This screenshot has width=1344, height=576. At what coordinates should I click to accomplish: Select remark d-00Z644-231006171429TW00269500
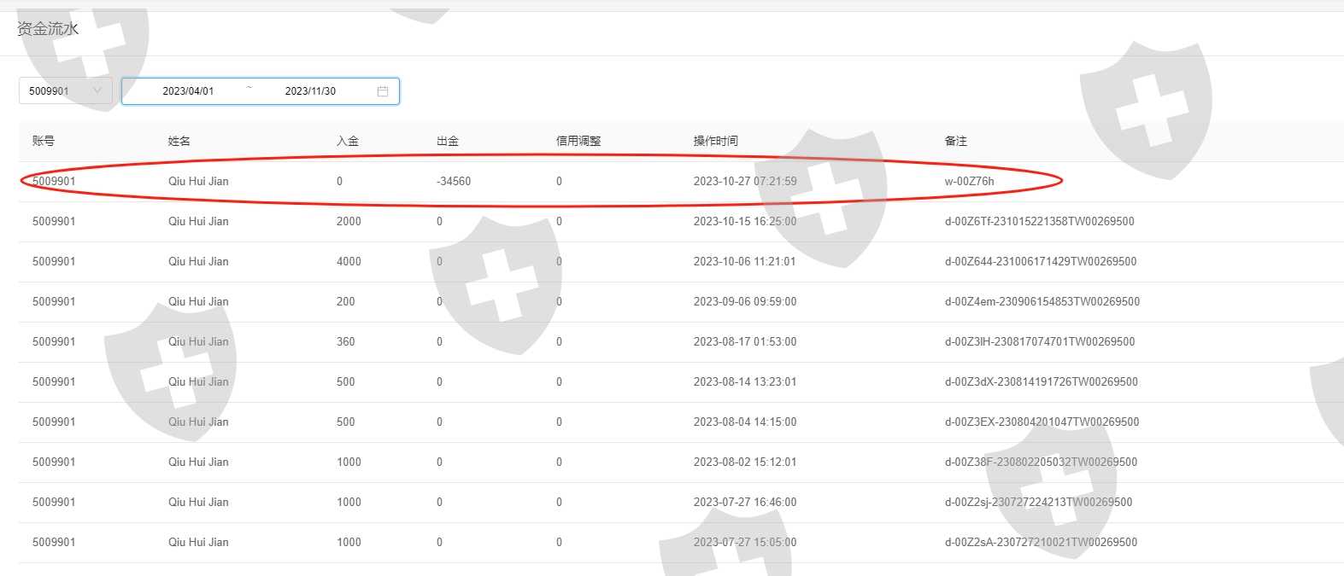1040,261
